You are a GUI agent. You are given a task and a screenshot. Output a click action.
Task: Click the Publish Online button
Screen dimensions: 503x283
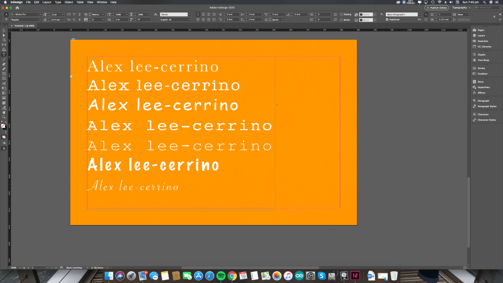pos(437,7)
